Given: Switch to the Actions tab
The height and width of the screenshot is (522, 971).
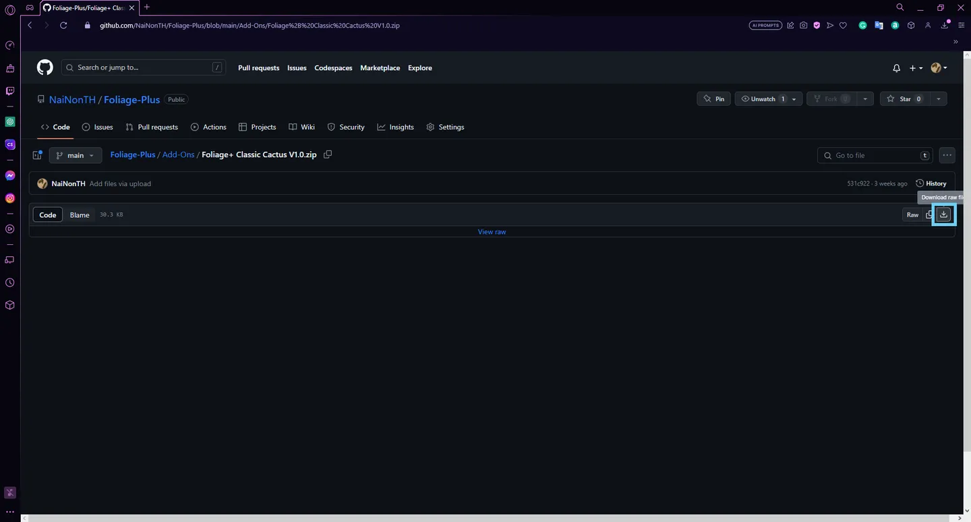Looking at the screenshot, I should pyautogui.click(x=208, y=127).
